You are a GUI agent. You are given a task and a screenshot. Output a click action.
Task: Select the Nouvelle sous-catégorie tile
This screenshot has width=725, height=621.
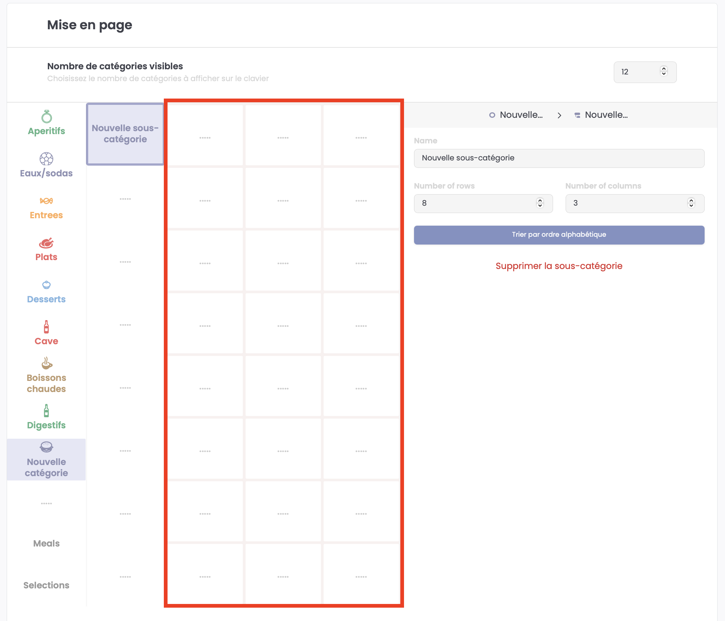coord(125,134)
